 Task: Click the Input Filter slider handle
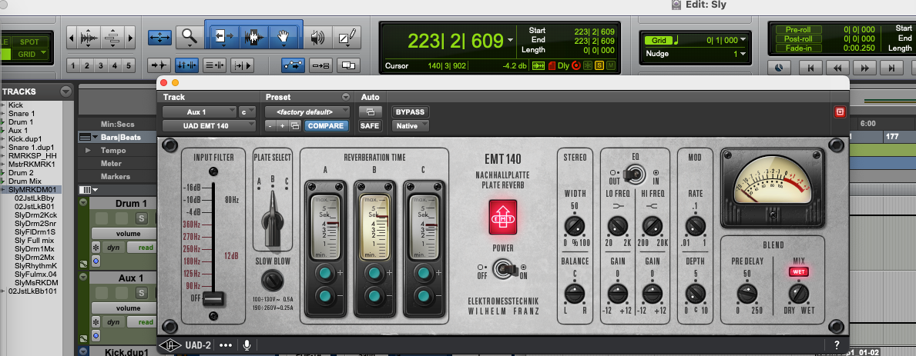click(x=213, y=299)
